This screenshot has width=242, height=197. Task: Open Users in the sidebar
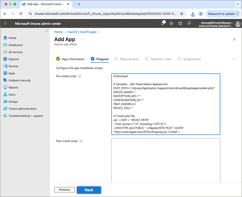tap(9, 95)
